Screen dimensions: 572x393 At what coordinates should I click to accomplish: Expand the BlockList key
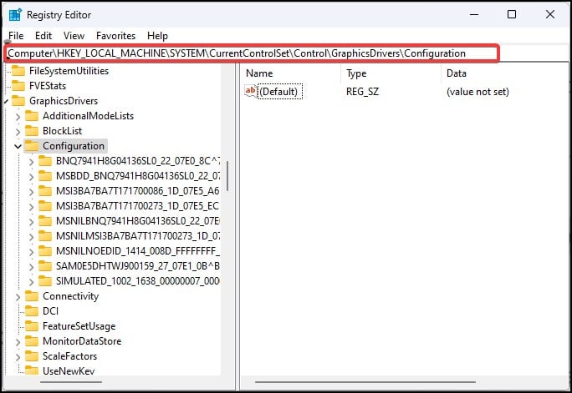18,131
